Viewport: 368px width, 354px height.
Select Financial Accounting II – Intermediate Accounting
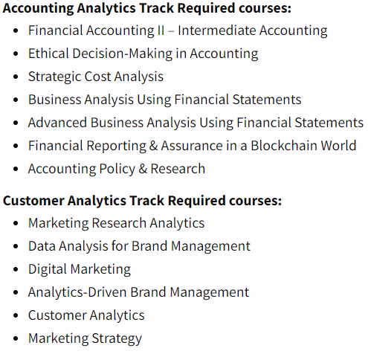[x=178, y=30]
